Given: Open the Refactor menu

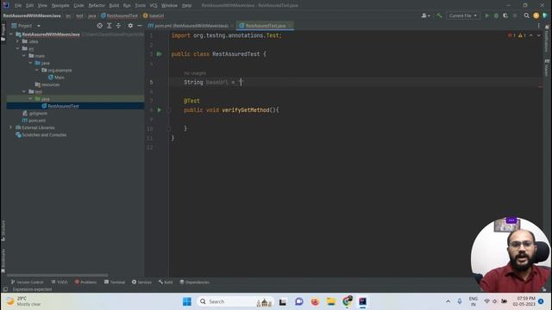Looking at the screenshot, I should pos(97,5).
